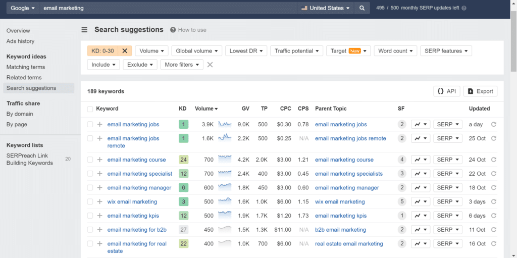The height and width of the screenshot is (258, 517).
Task: Click the magnifier search button
Action: tap(362, 8)
